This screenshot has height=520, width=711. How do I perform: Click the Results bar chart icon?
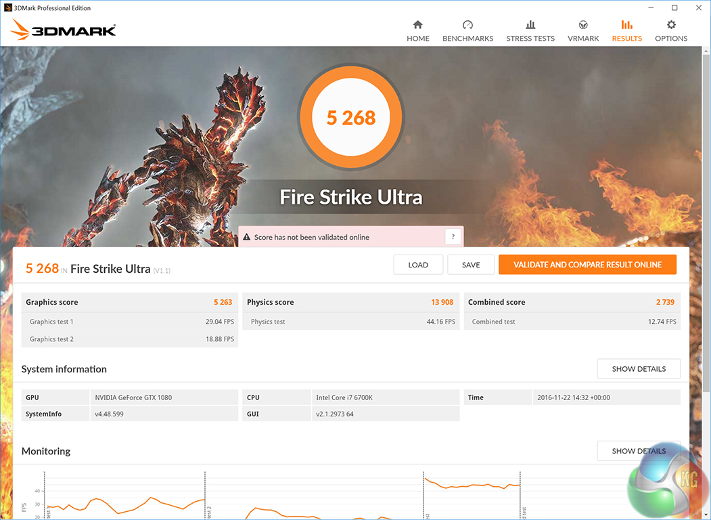click(x=626, y=24)
